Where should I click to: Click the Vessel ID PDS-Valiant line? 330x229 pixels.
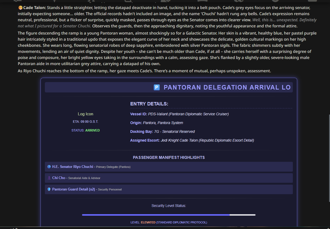pos(179,114)
